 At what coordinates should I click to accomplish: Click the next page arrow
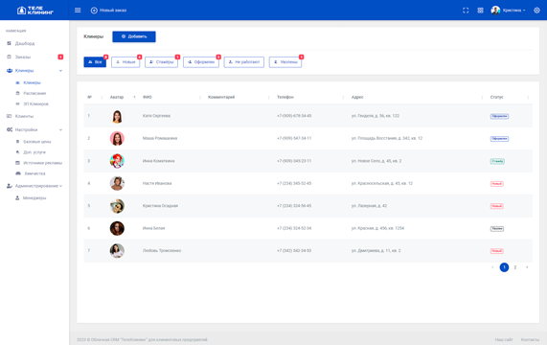click(x=527, y=267)
